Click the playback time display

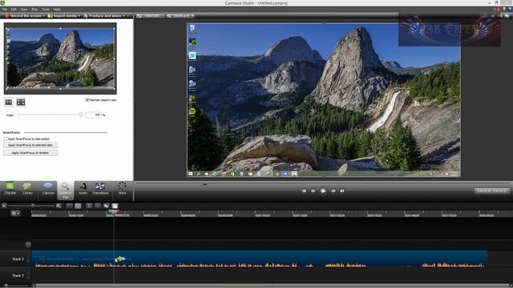click(x=491, y=190)
